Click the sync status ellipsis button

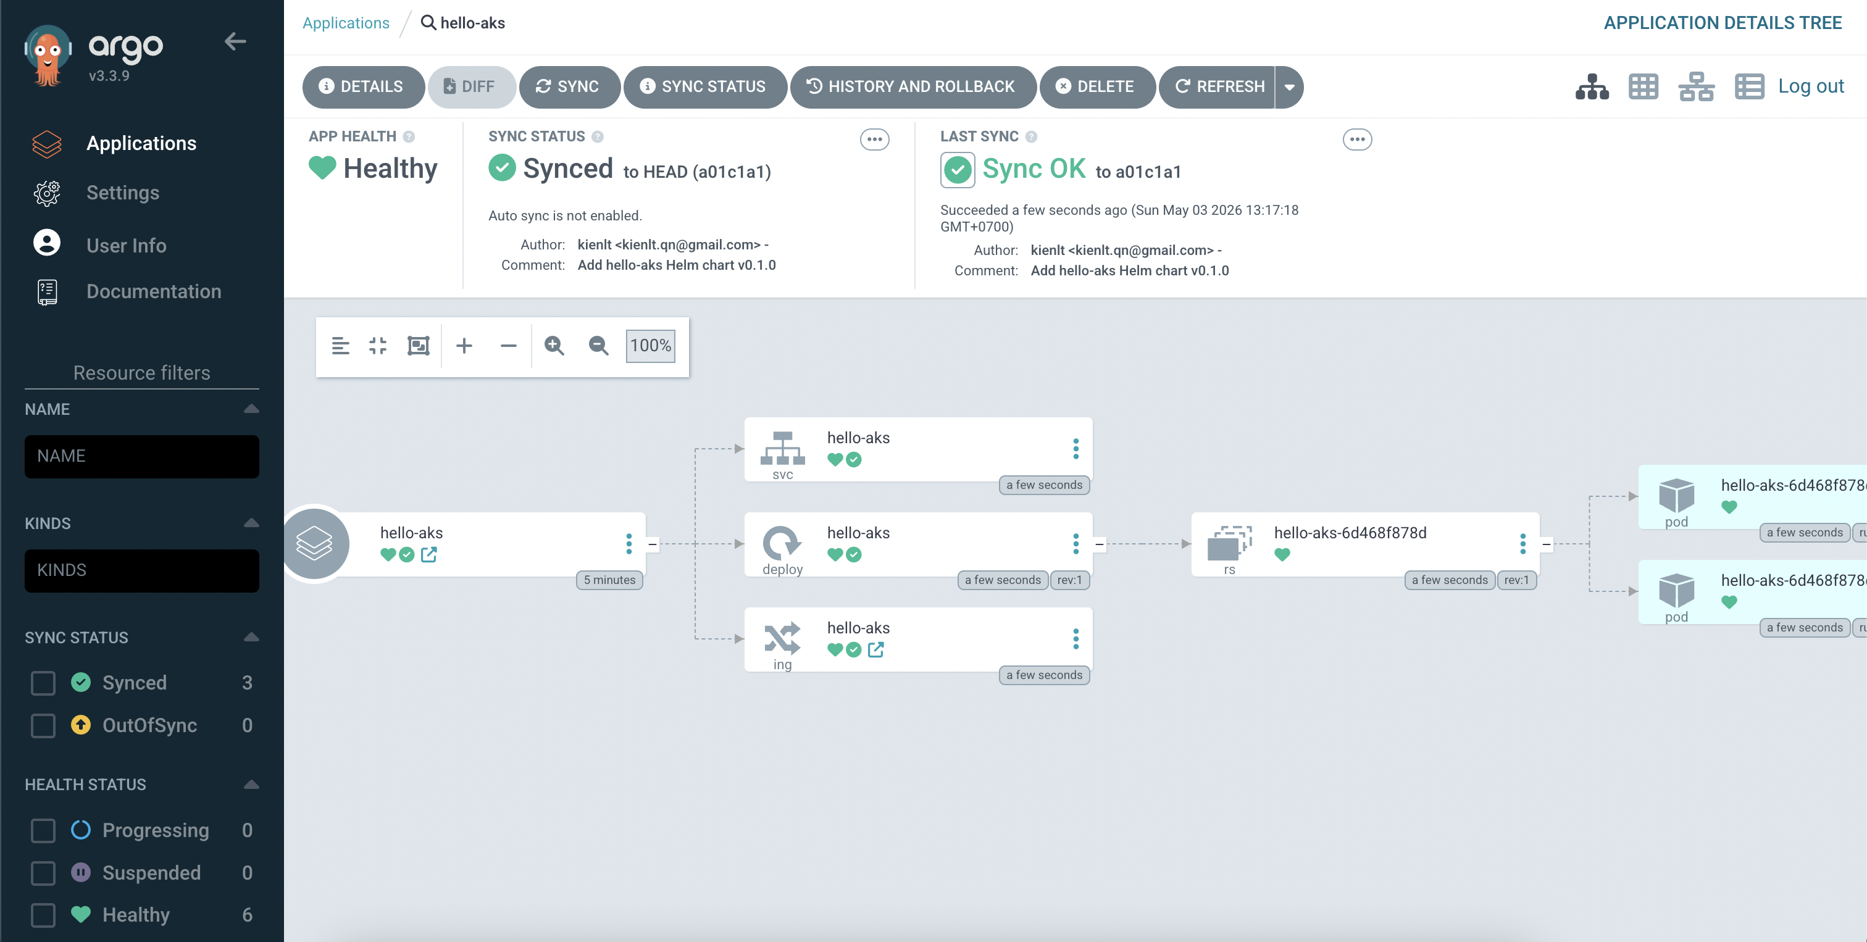pos(874,139)
